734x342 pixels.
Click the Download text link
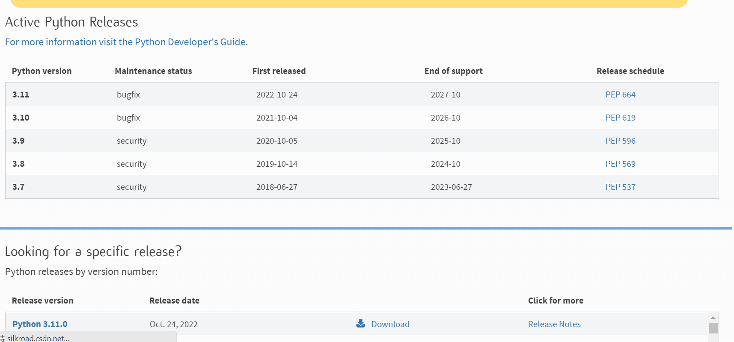click(x=390, y=324)
